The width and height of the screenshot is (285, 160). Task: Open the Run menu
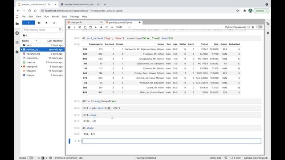pyautogui.click(x=46, y=16)
